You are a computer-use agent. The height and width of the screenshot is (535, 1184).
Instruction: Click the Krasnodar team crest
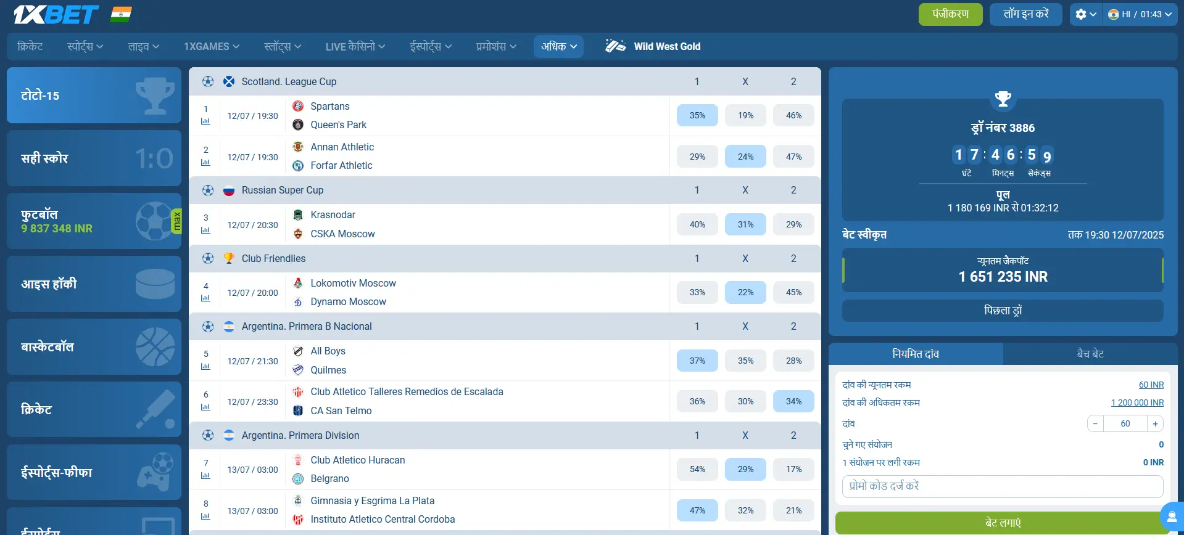[298, 214]
